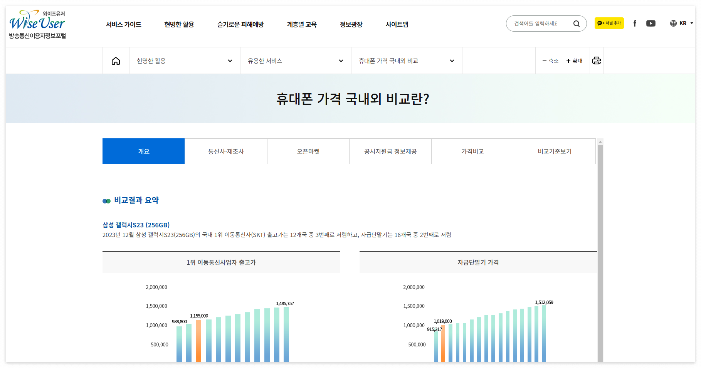Click the 확대 zoom in button

tap(574, 61)
